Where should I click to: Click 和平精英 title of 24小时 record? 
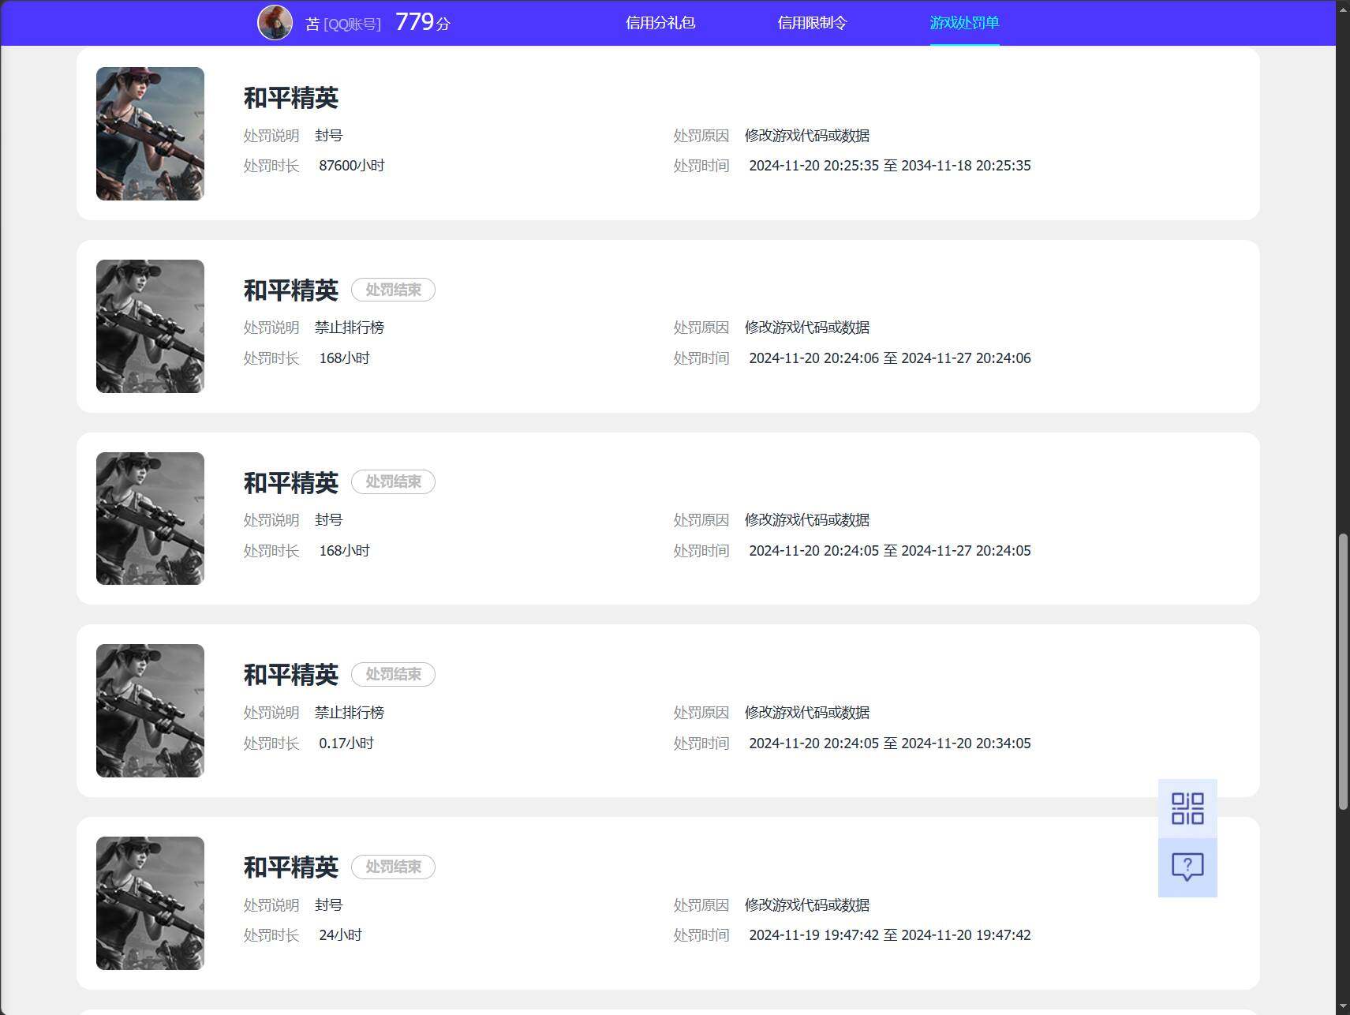(x=291, y=867)
